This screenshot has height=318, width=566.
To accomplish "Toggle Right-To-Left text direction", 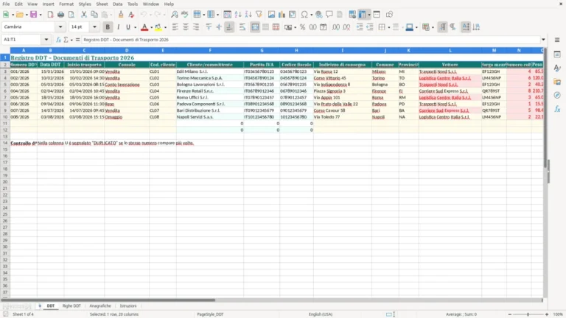I will coord(453,27).
